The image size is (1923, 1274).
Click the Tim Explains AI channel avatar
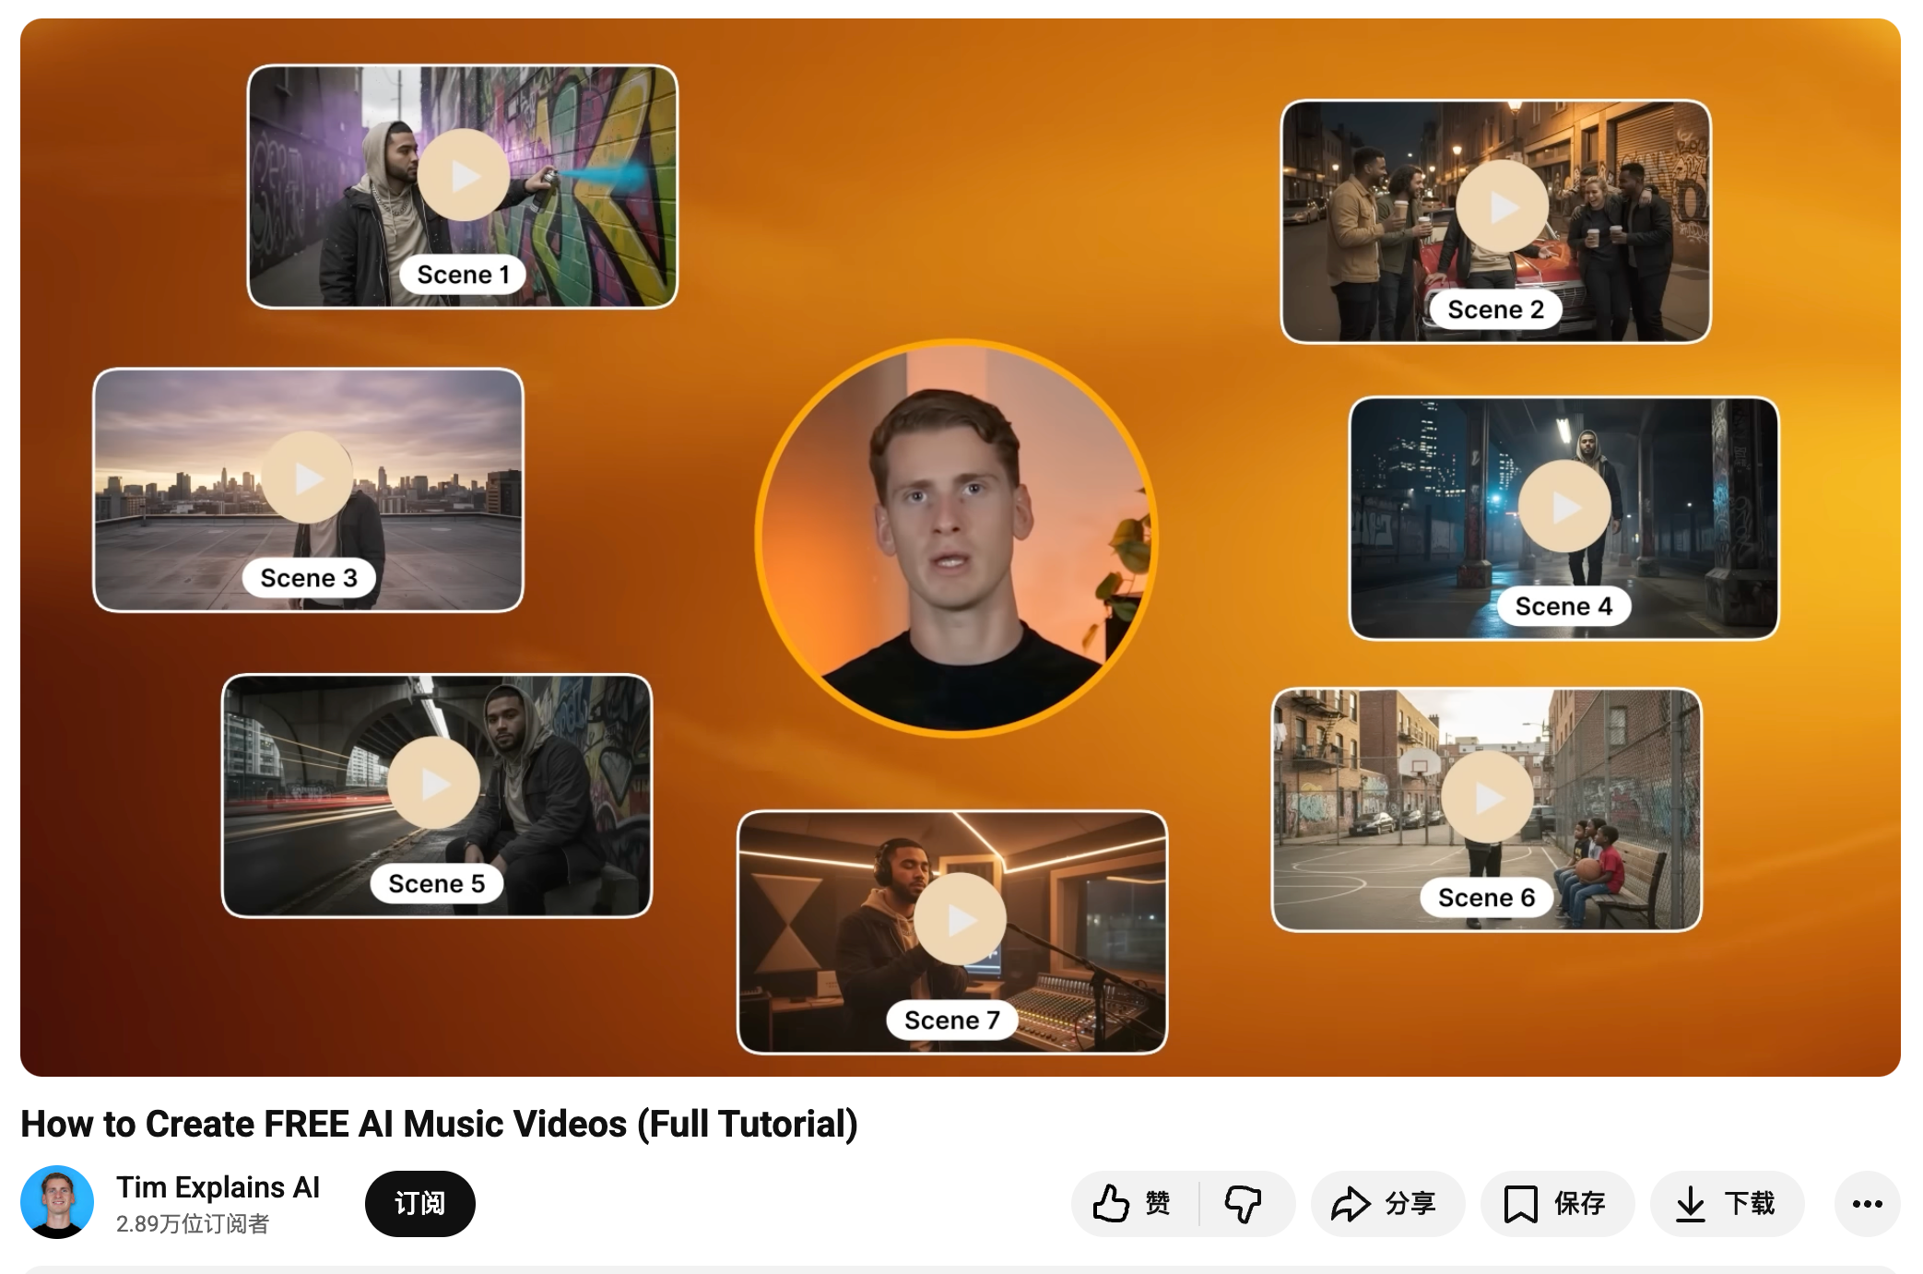57,1202
